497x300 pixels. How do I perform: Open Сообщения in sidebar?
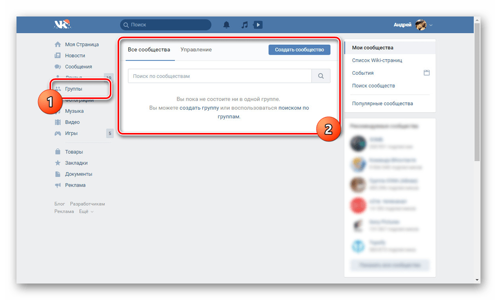[x=78, y=66]
